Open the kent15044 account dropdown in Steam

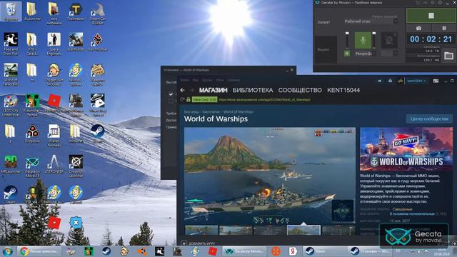coord(416,81)
